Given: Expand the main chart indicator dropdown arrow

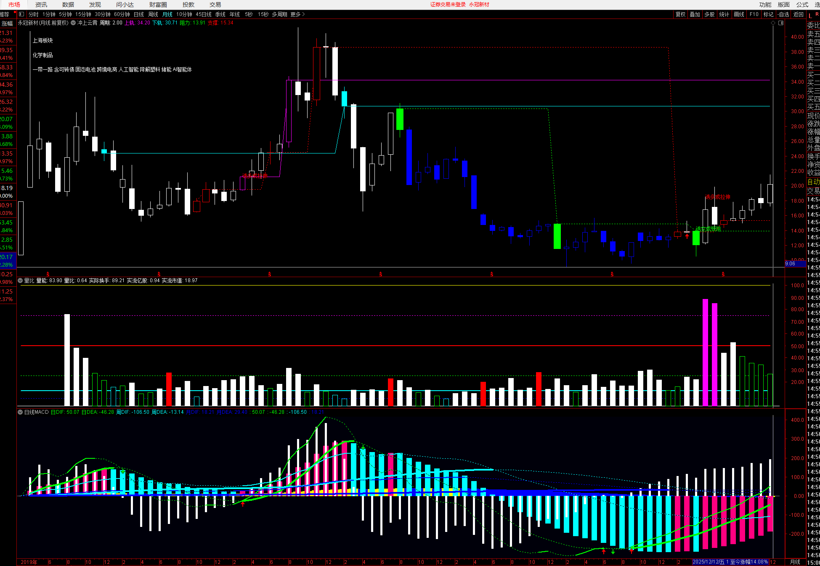Looking at the screenshot, I should click(x=73, y=23).
